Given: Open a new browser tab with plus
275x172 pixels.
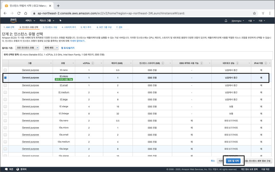Looking at the screenshot, I should [x=58, y=6].
